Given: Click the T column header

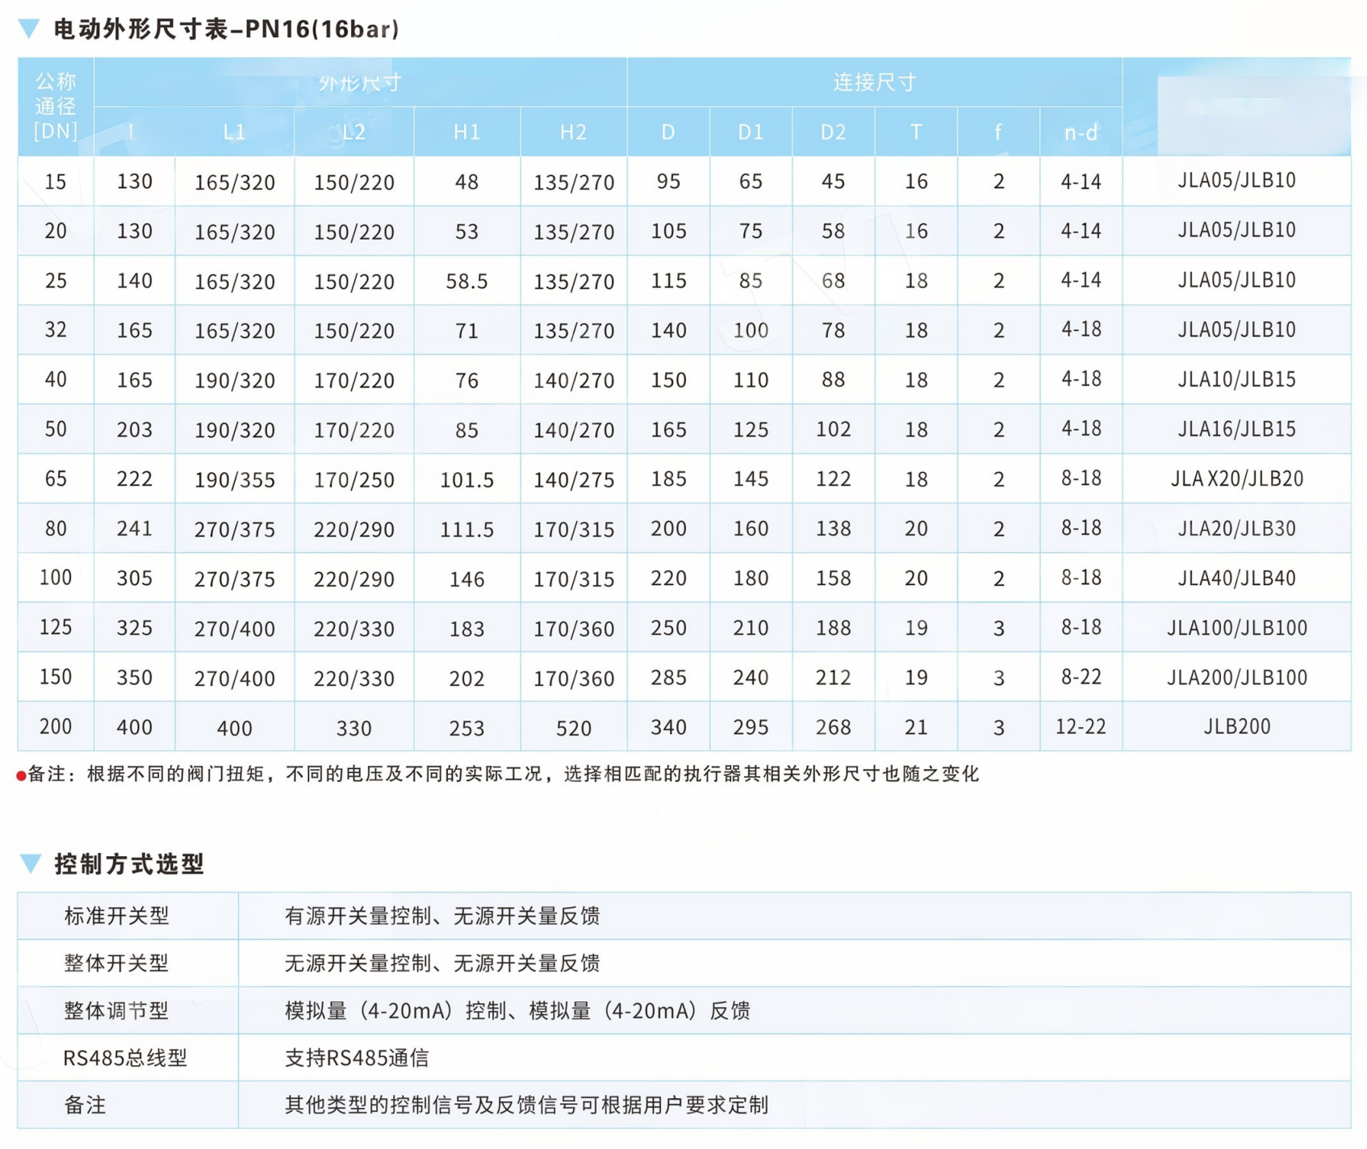Looking at the screenshot, I should tap(915, 132).
